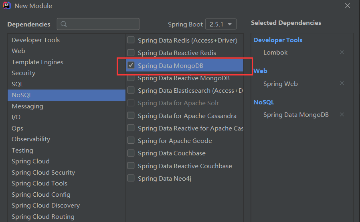Select Spring Web in Selected Dependencies
Image resolution: width=360 pixels, height=222 pixels.
(x=281, y=84)
